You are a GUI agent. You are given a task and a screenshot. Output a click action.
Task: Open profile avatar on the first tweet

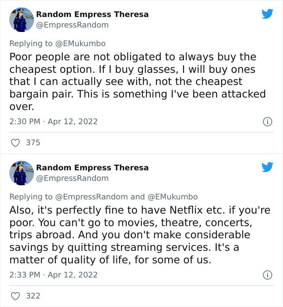pos(21,20)
